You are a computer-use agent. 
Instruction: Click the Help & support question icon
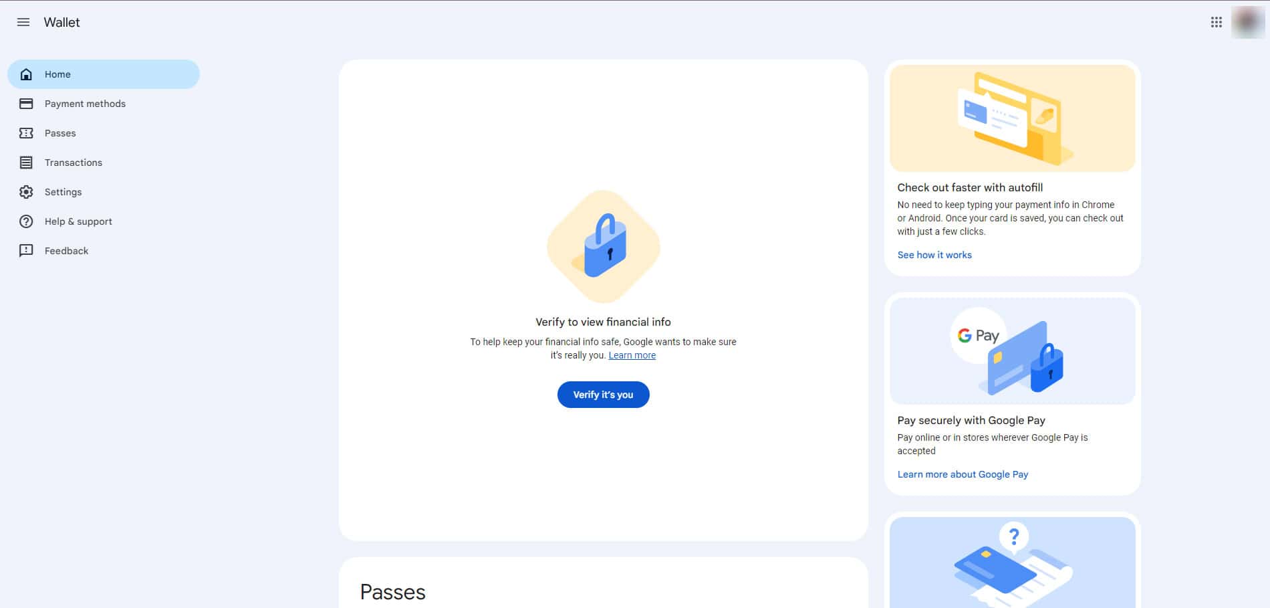pyautogui.click(x=26, y=221)
